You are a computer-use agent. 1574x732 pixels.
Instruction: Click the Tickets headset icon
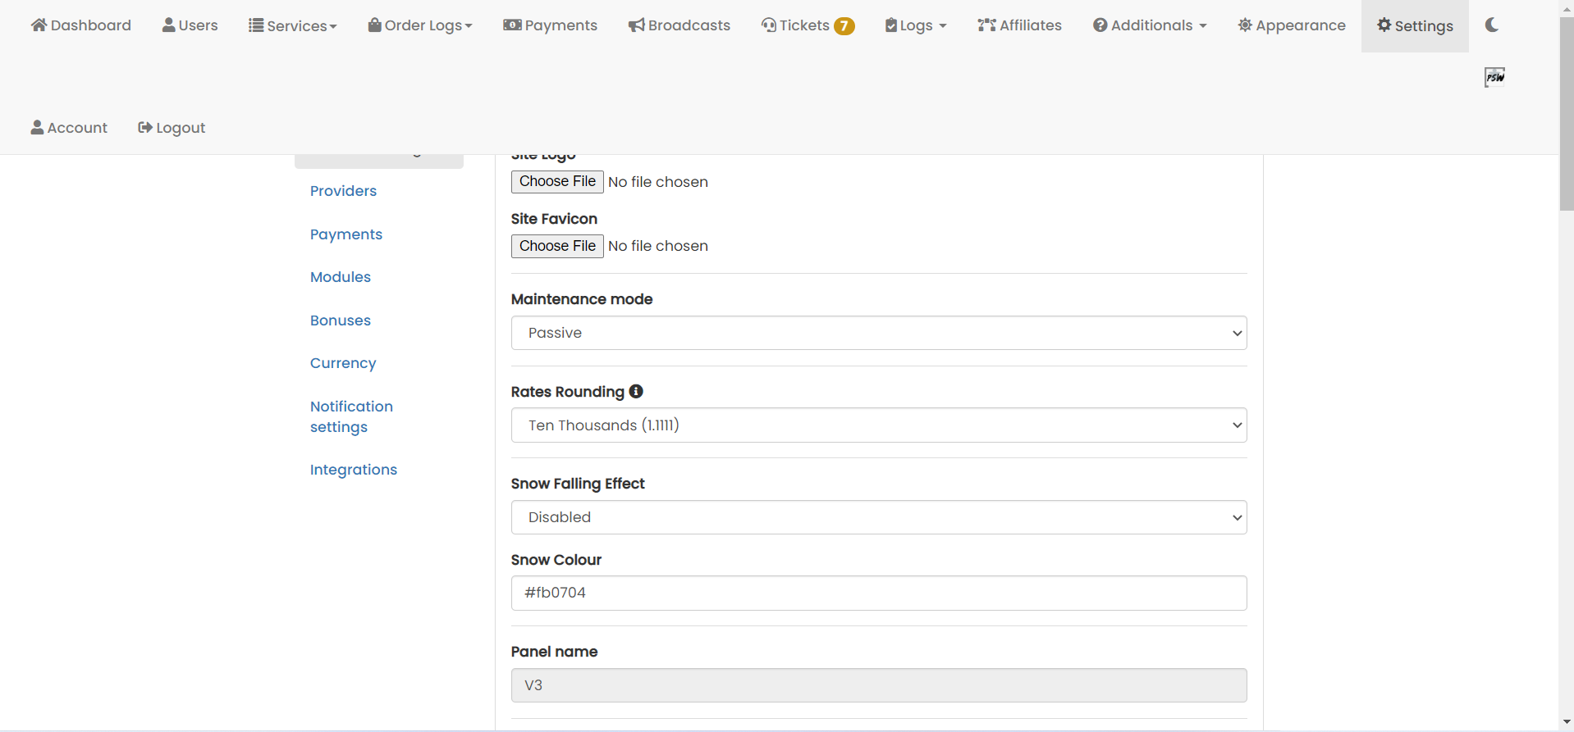click(x=769, y=25)
